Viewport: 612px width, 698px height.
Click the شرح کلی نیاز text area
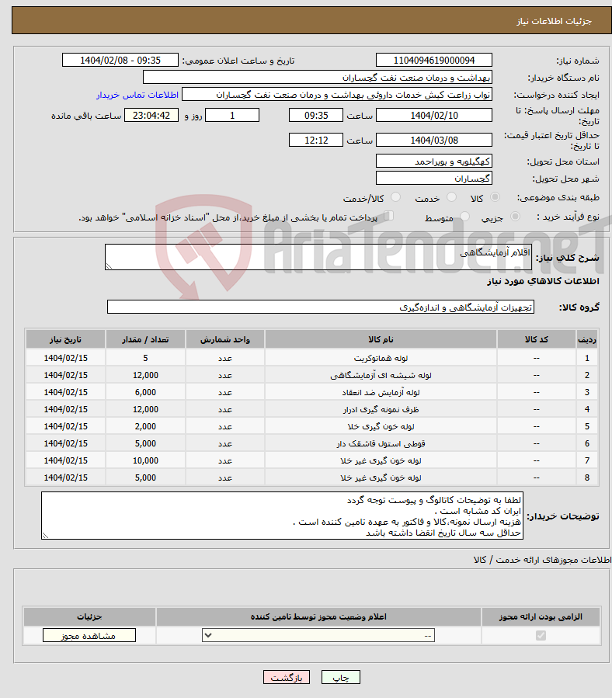(318, 257)
